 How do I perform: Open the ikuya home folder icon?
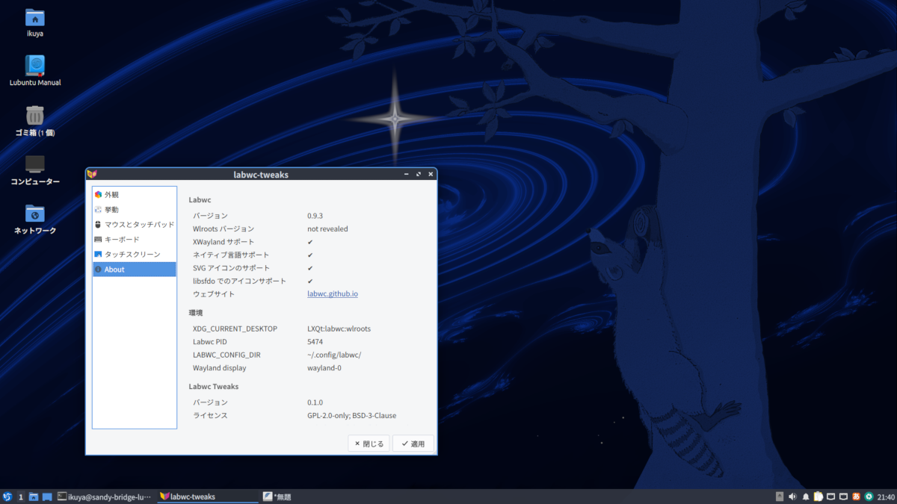pyautogui.click(x=34, y=22)
